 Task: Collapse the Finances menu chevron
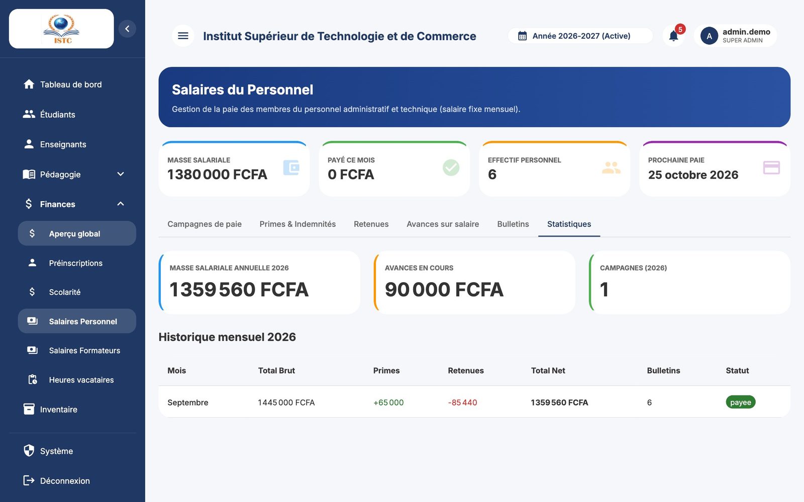(121, 204)
